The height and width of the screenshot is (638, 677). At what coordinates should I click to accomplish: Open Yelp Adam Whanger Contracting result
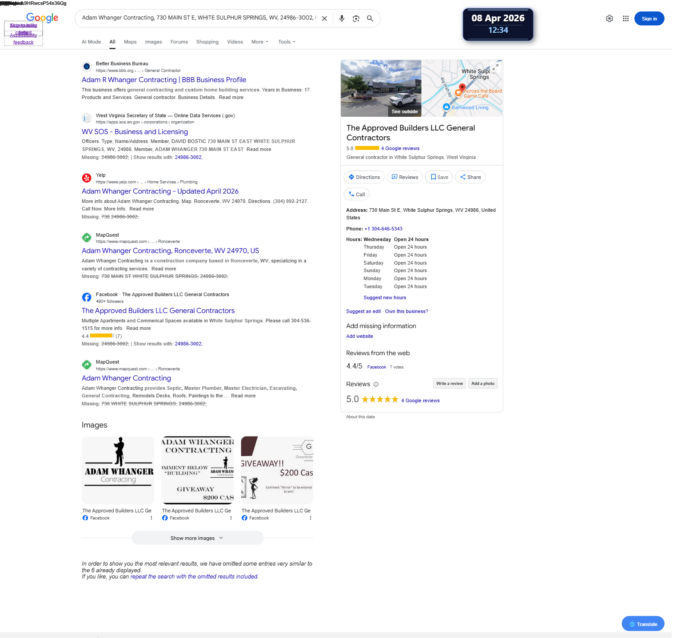[160, 191]
